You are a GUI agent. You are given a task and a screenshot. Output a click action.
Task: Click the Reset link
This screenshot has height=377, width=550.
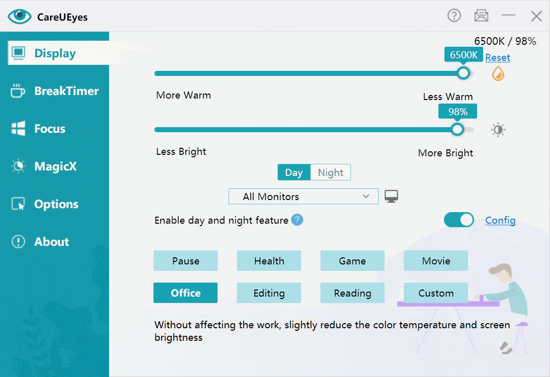point(497,57)
